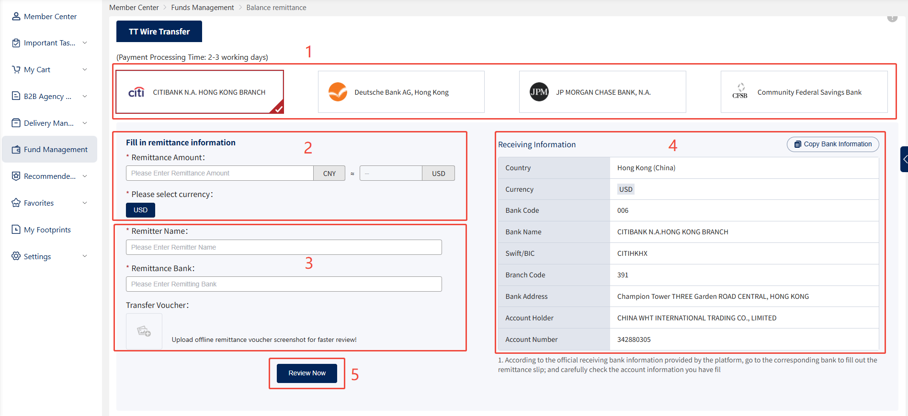Click bank name value CITIBANK N.A.HONG KONG BRANCH

coord(673,232)
